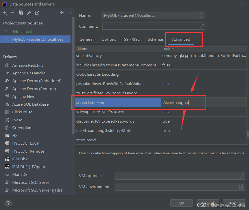Screen dimensions: 249x210
Task: Click the make global import icon
Action: pyautogui.click(x=37, y=13)
